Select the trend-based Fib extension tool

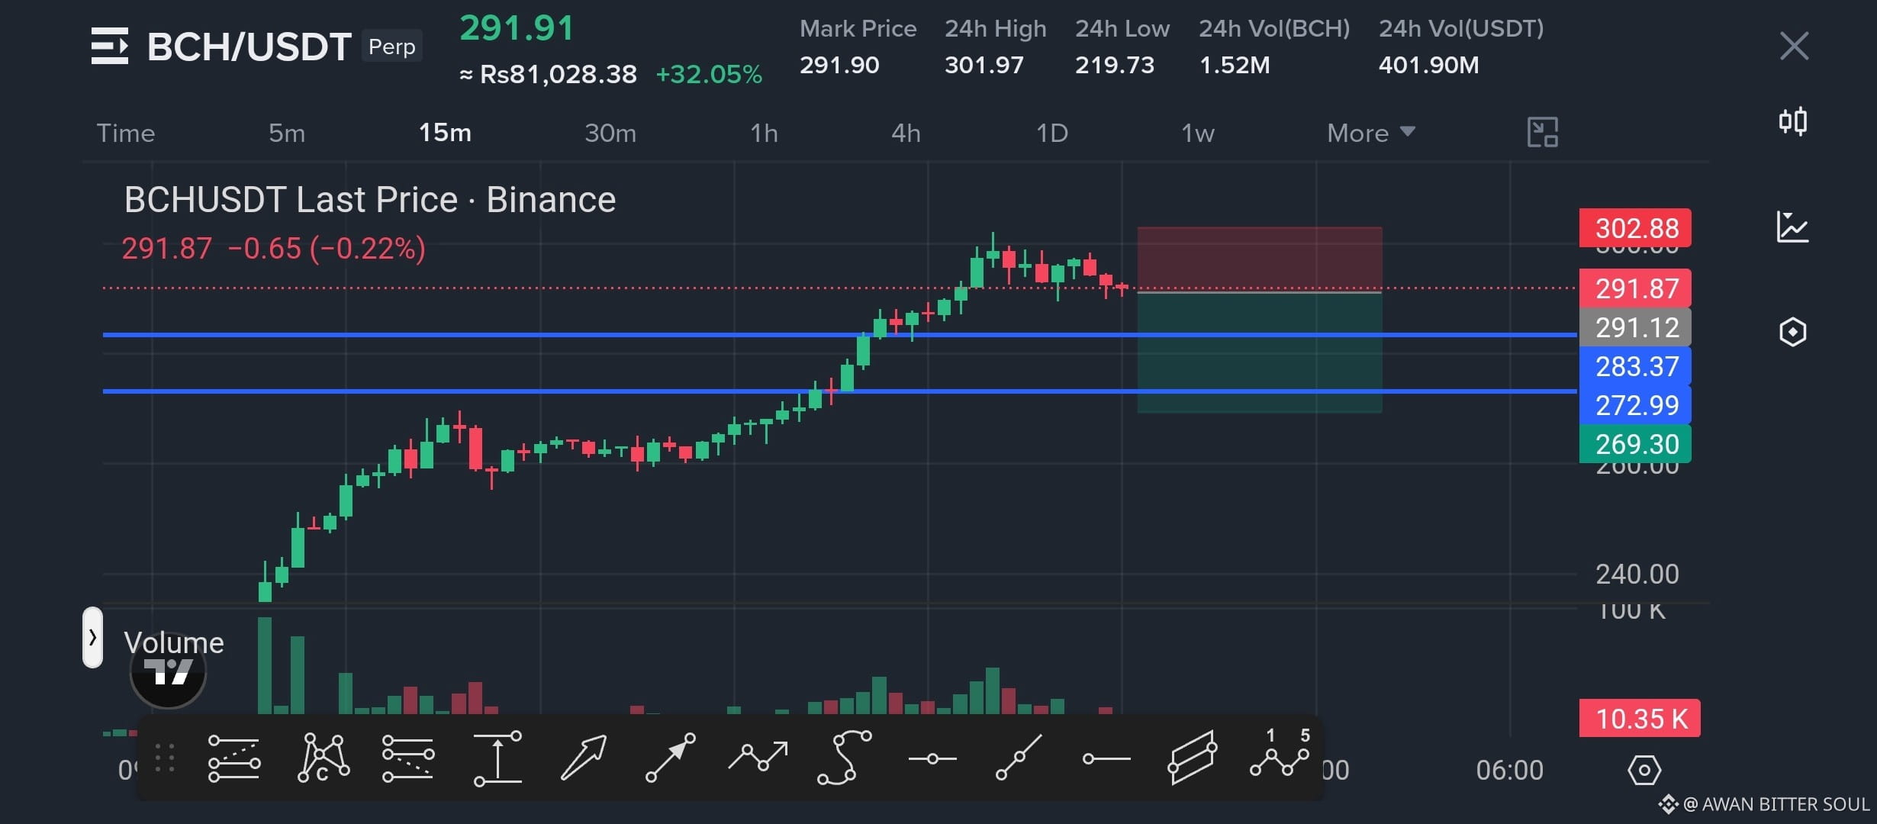(408, 758)
